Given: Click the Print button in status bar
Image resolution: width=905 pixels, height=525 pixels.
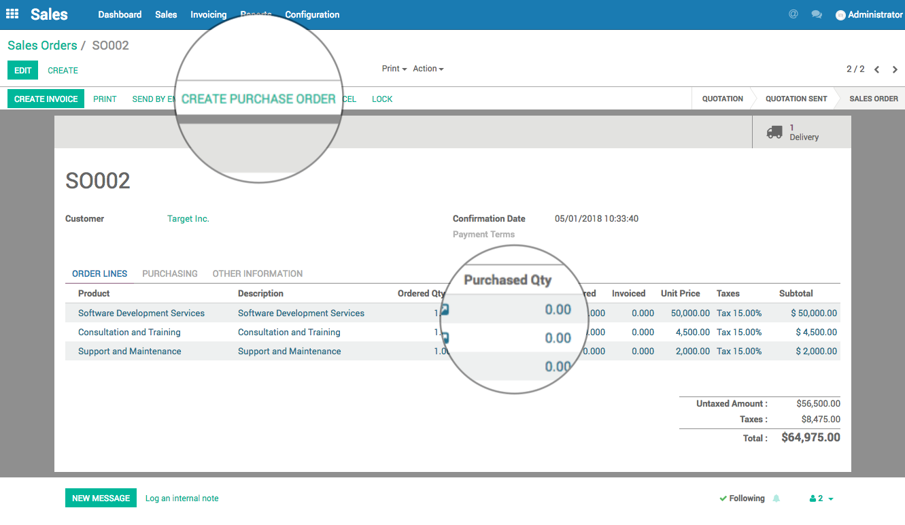Looking at the screenshot, I should (105, 99).
